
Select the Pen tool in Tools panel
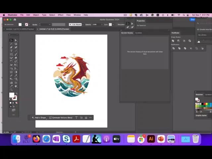(x=11, y=47)
